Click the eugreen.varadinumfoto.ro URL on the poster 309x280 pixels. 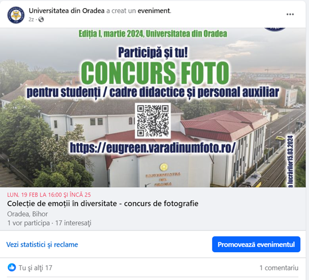tap(153, 147)
